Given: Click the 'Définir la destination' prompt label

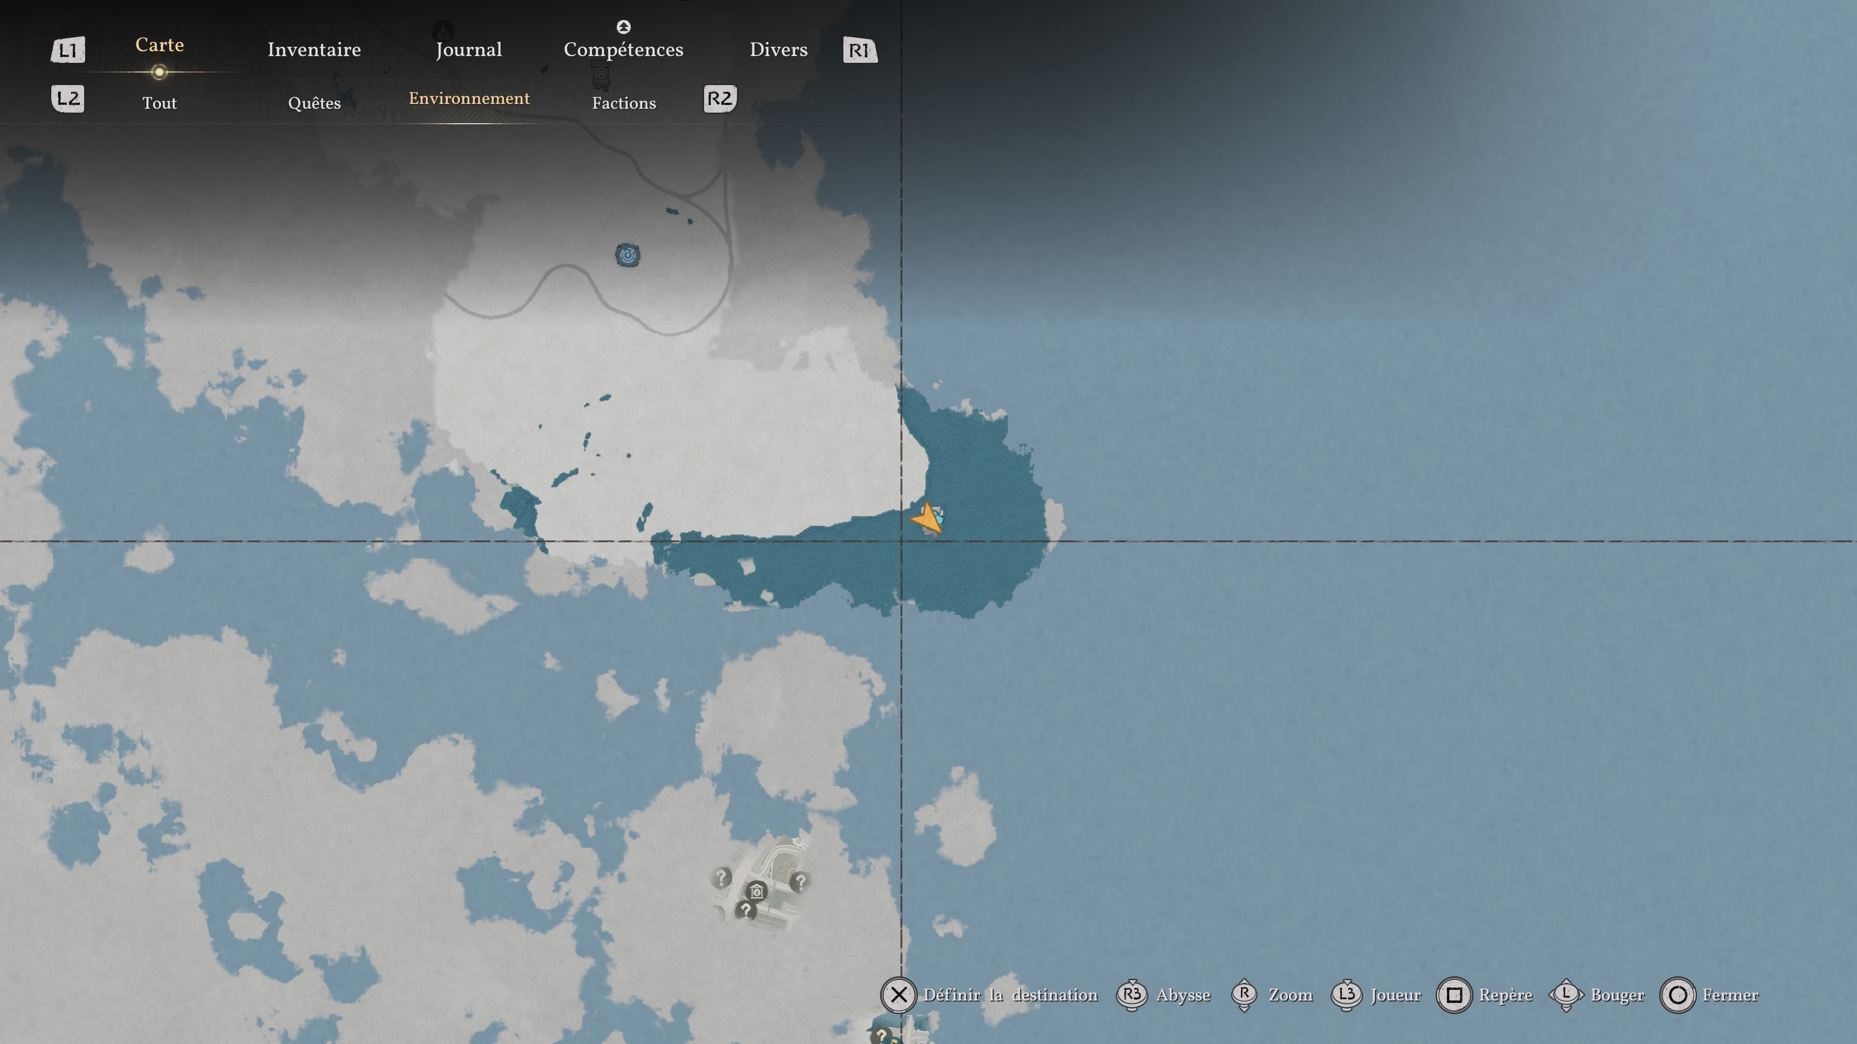Looking at the screenshot, I should pyautogui.click(x=1011, y=995).
